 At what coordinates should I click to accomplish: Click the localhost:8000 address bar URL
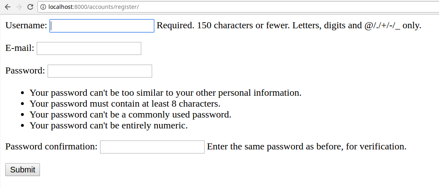[x=93, y=7]
